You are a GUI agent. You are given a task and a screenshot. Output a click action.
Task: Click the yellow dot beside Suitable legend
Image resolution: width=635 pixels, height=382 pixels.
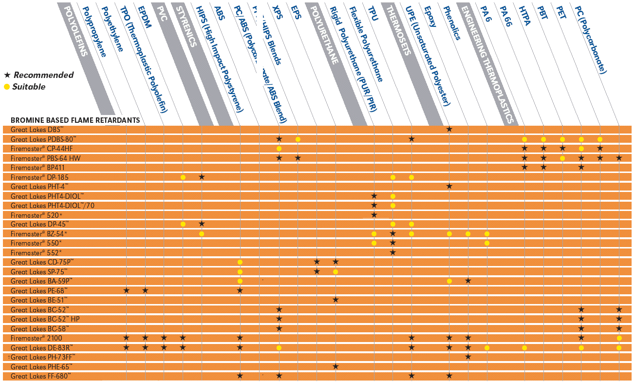(7, 87)
